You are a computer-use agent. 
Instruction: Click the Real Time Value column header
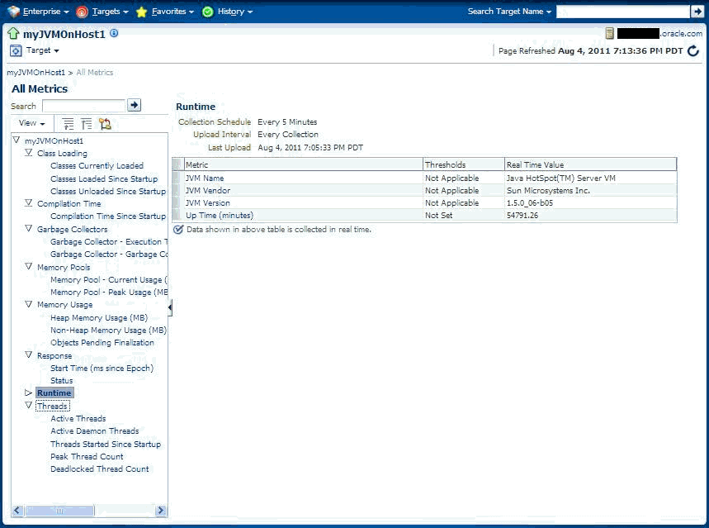pyautogui.click(x=590, y=164)
